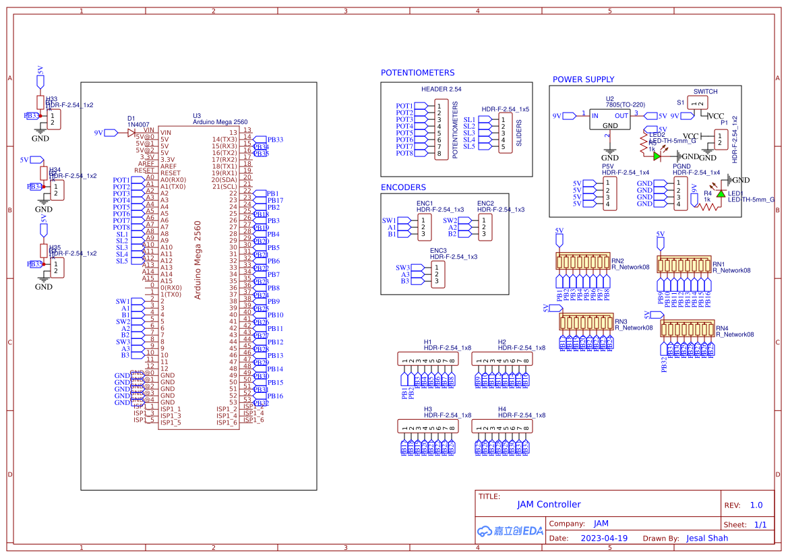Click the H33 1x2 header
This screenshot has width=788, height=558.
tap(53, 119)
